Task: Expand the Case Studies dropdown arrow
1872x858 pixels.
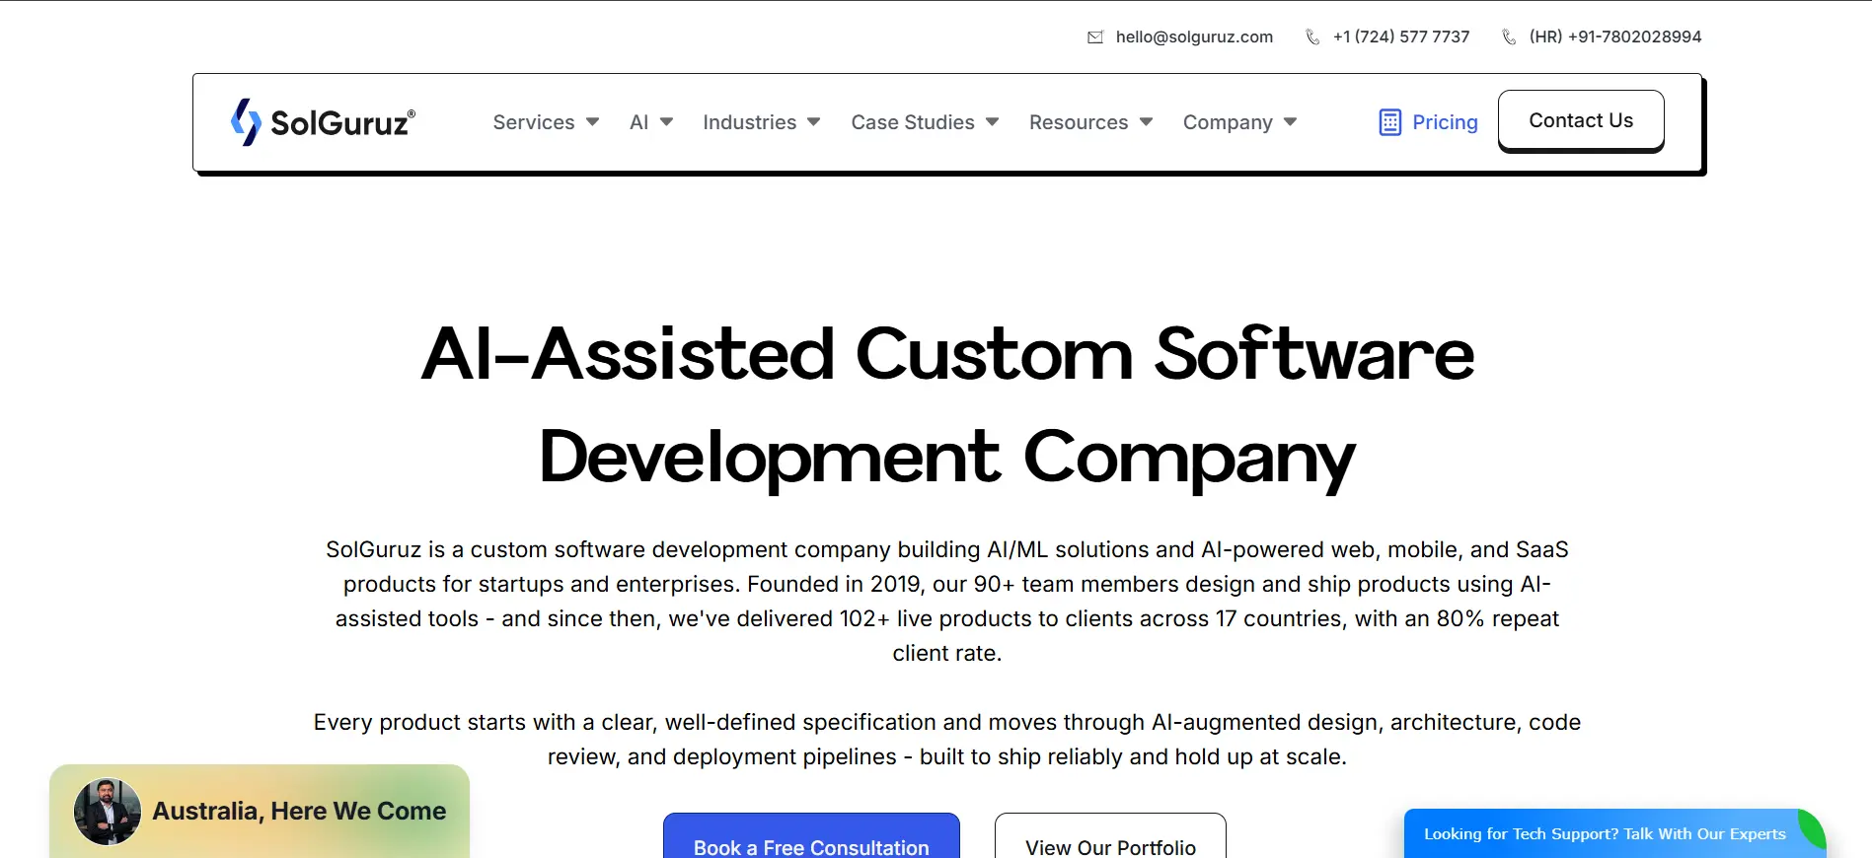Action: coord(993,122)
